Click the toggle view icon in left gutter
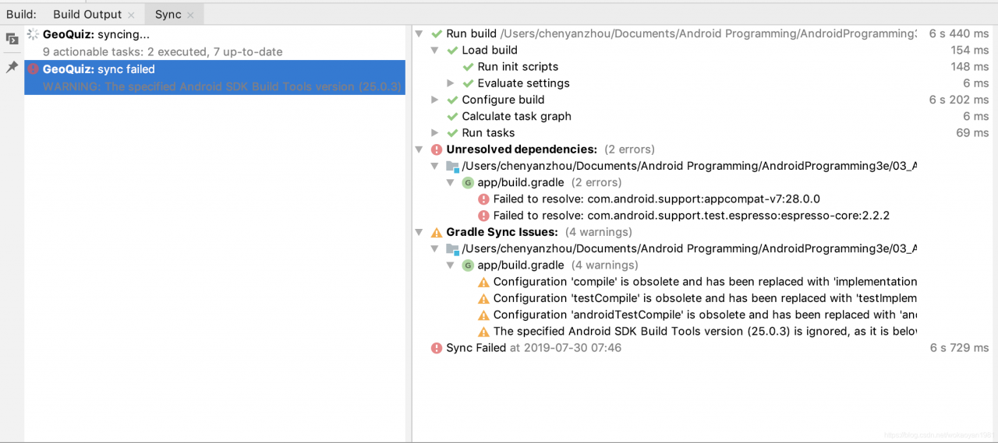This screenshot has height=443, width=998. coord(12,38)
